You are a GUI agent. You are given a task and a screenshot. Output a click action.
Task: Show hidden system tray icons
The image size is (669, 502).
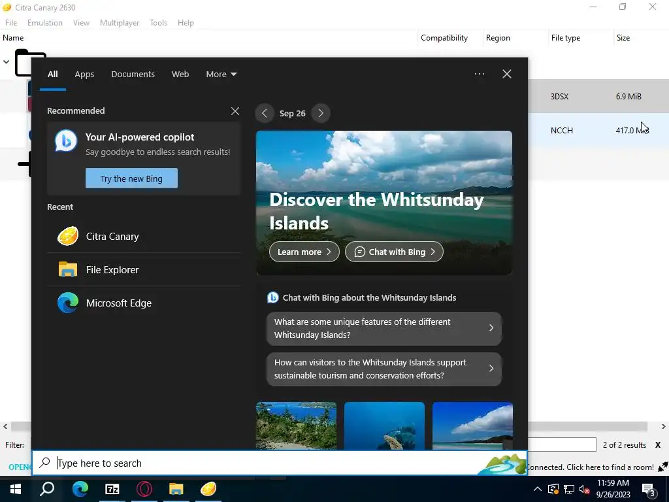[538, 489]
